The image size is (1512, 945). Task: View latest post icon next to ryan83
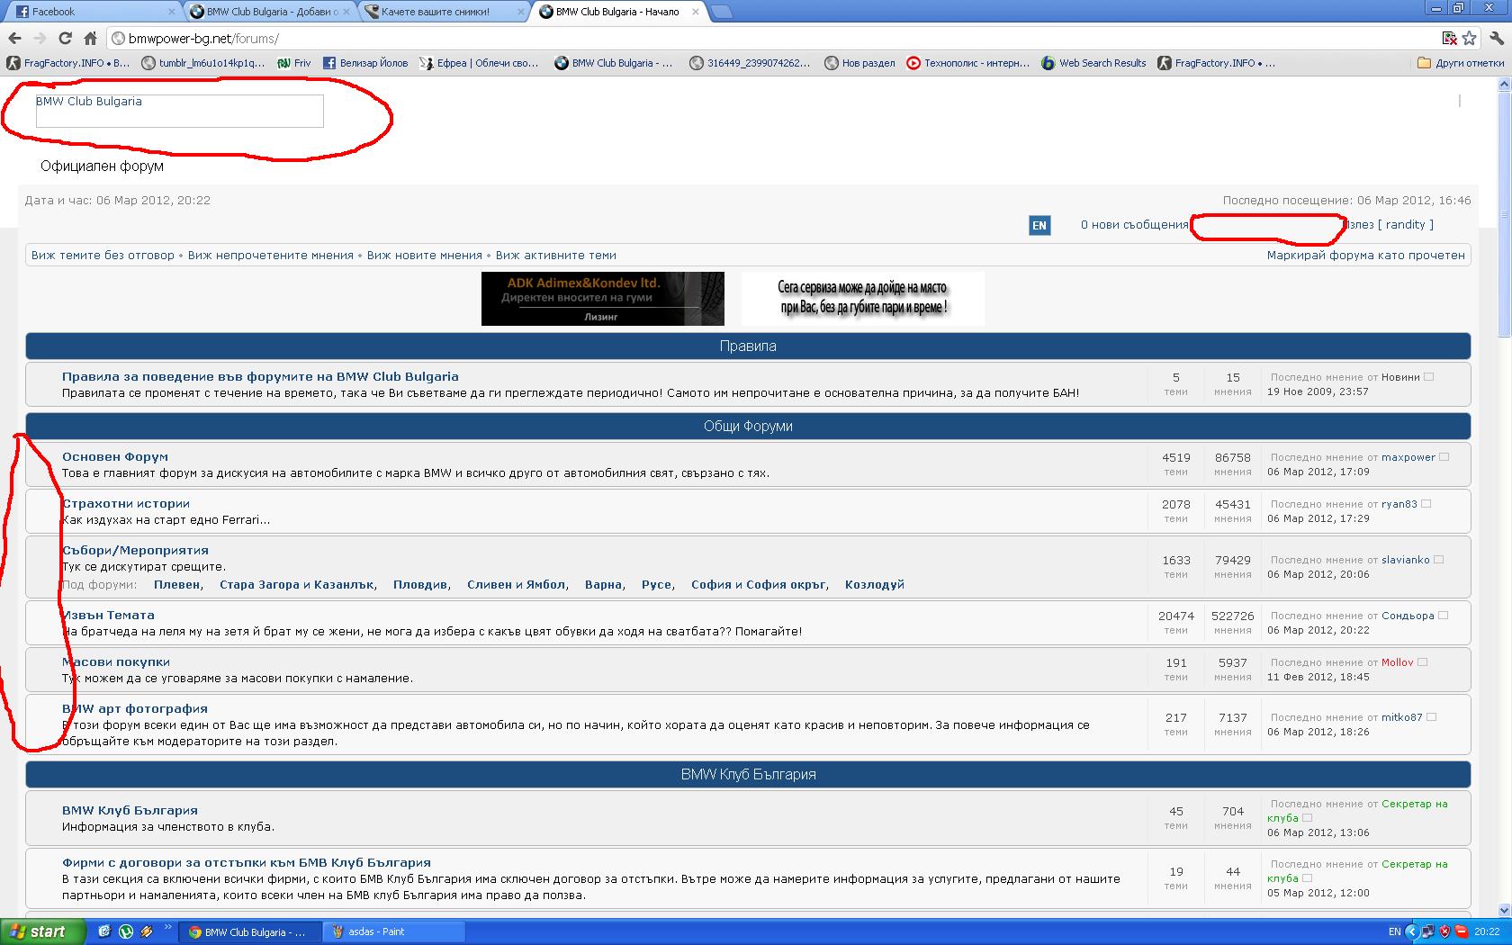coord(1426,504)
